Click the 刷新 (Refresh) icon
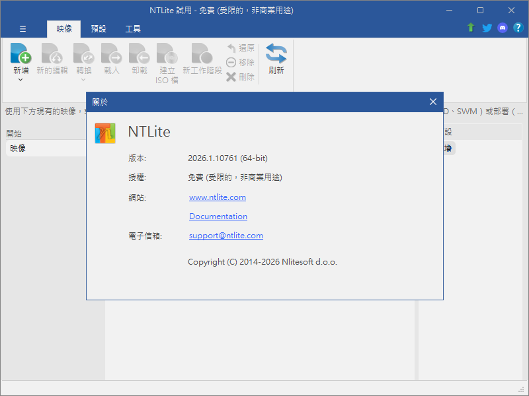Image resolution: width=529 pixels, height=396 pixels. click(276, 56)
